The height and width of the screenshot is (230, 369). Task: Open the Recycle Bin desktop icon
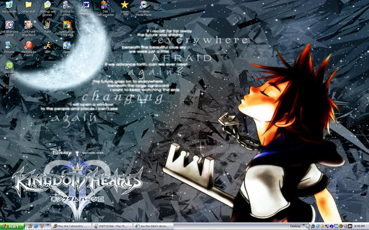point(9,7)
